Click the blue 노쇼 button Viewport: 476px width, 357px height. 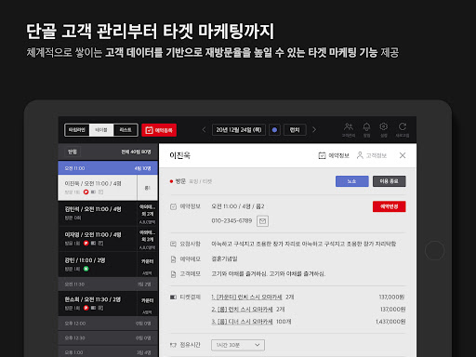tap(352, 181)
